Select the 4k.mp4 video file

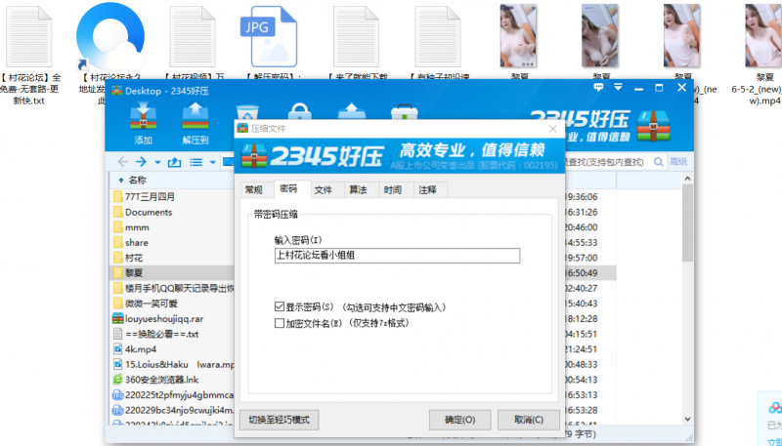click(140, 348)
